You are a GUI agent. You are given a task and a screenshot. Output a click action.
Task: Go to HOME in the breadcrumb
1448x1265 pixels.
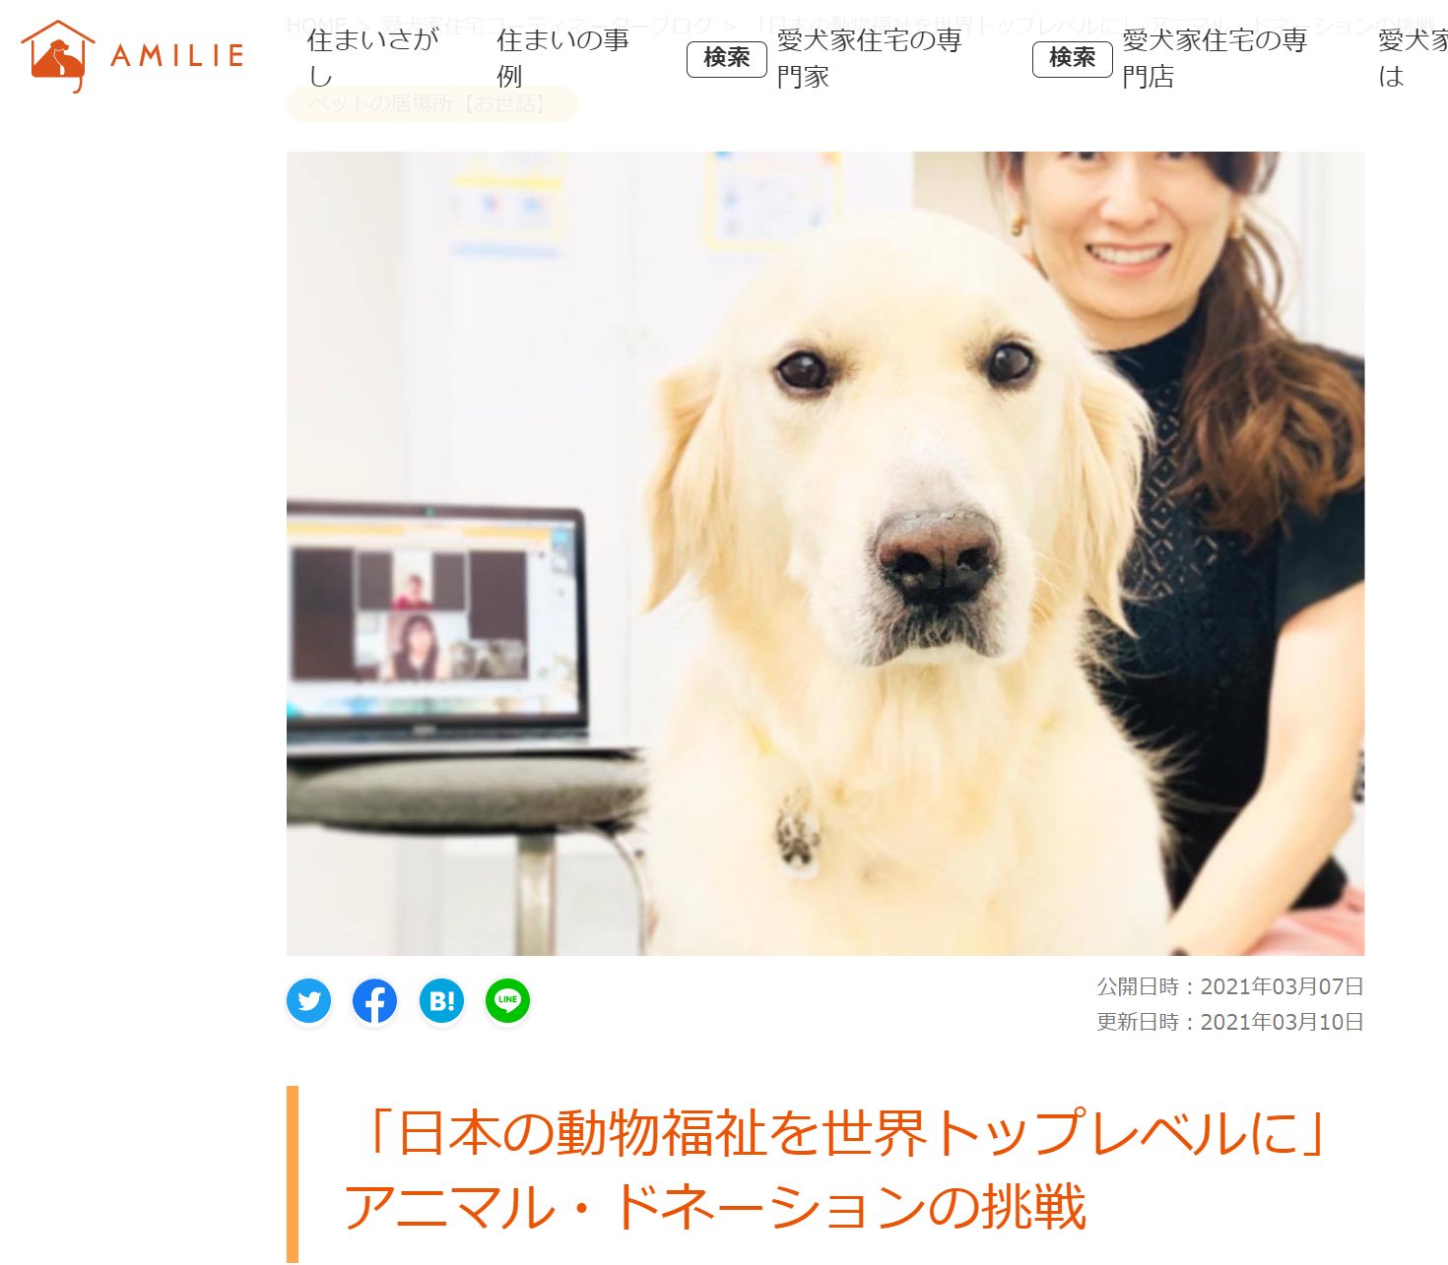click(x=316, y=24)
